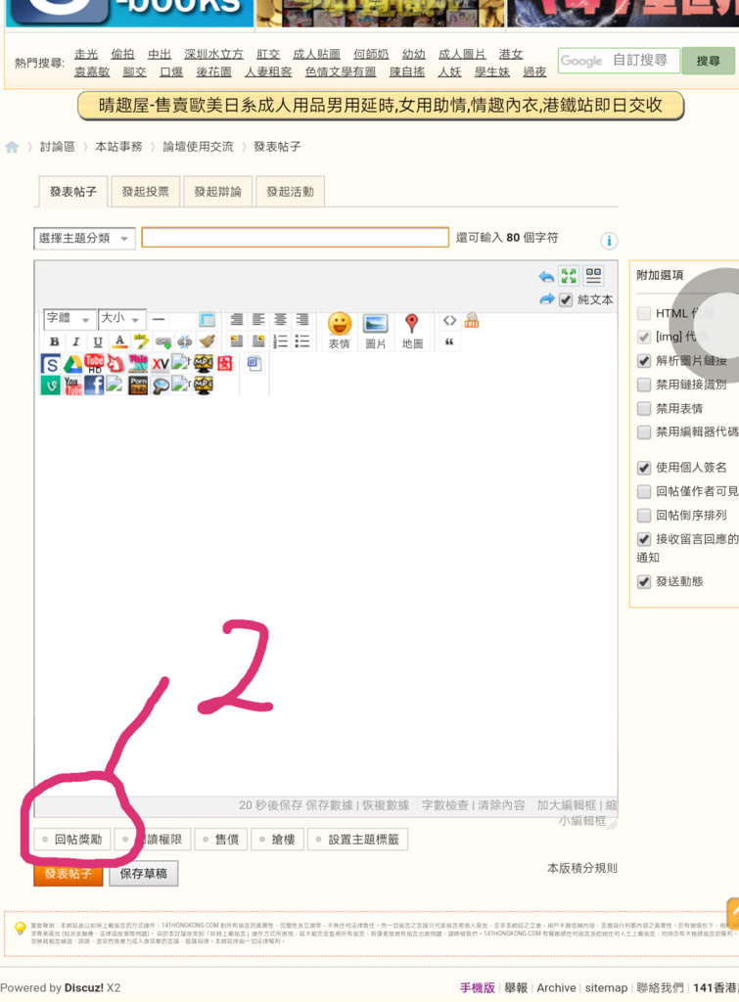Insert code block with angle brackets icon

click(x=449, y=320)
